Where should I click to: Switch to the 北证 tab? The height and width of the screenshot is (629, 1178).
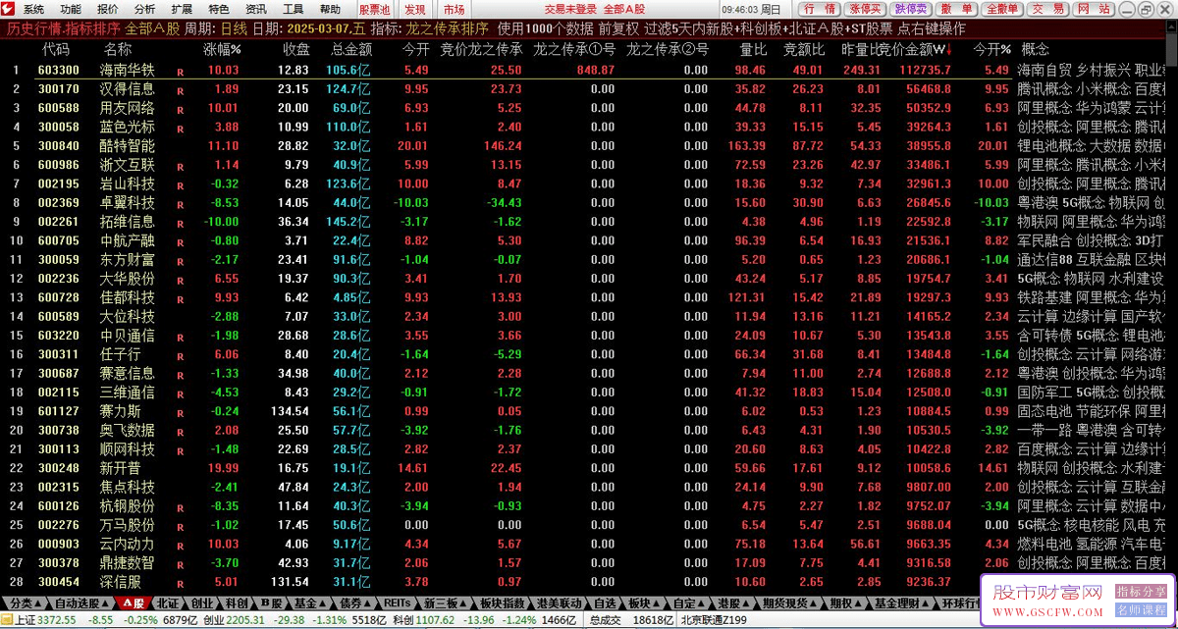168,603
